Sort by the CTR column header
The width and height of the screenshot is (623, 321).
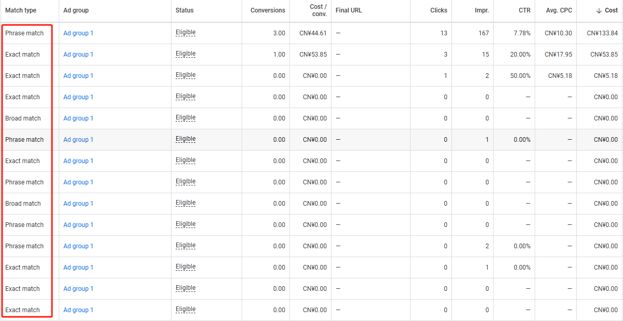(x=524, y=10)
